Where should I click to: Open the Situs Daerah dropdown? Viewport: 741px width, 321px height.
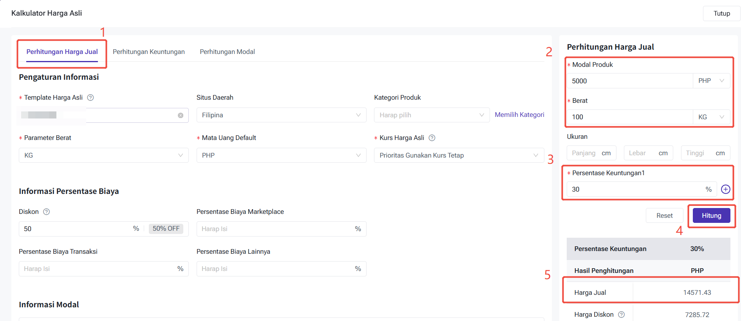click(281, 115)
